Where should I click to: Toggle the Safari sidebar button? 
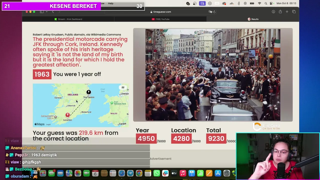point(42,12)
